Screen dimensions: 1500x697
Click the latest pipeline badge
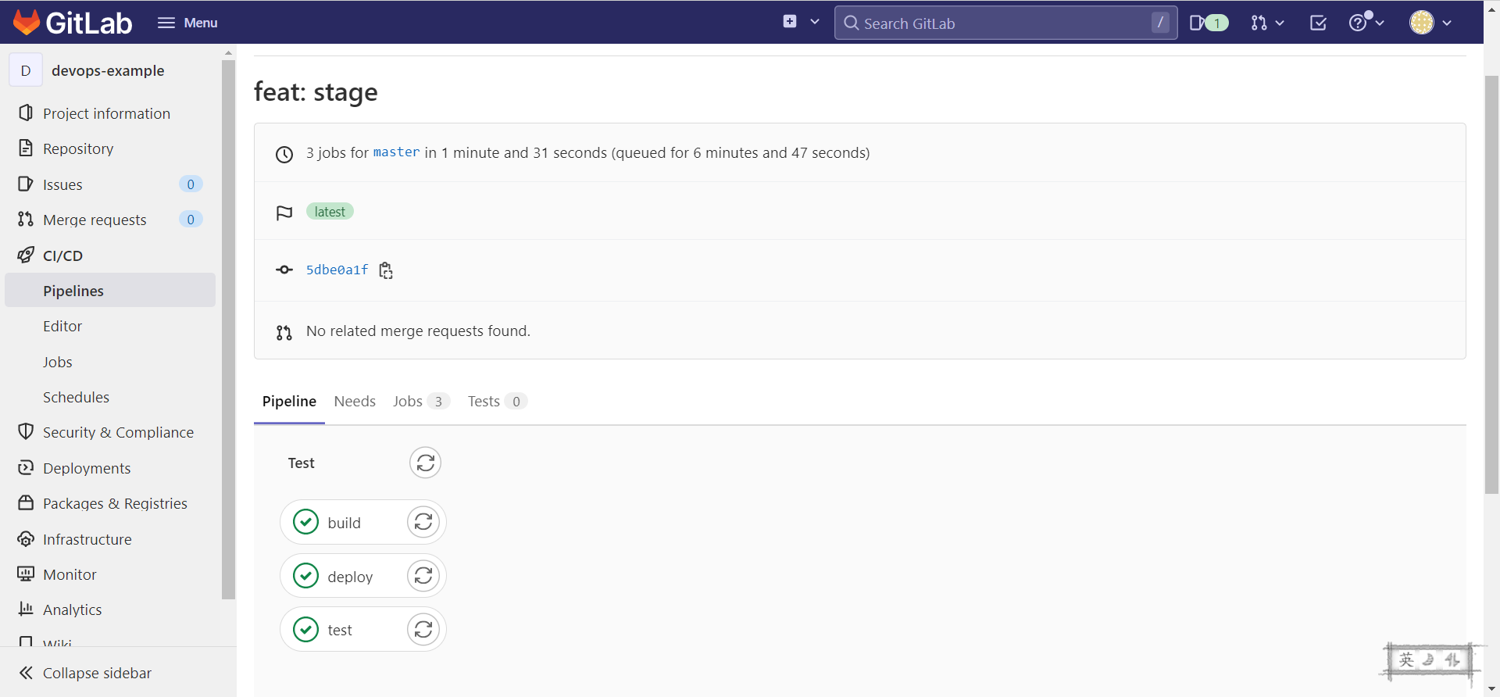[x=330, y=212]
